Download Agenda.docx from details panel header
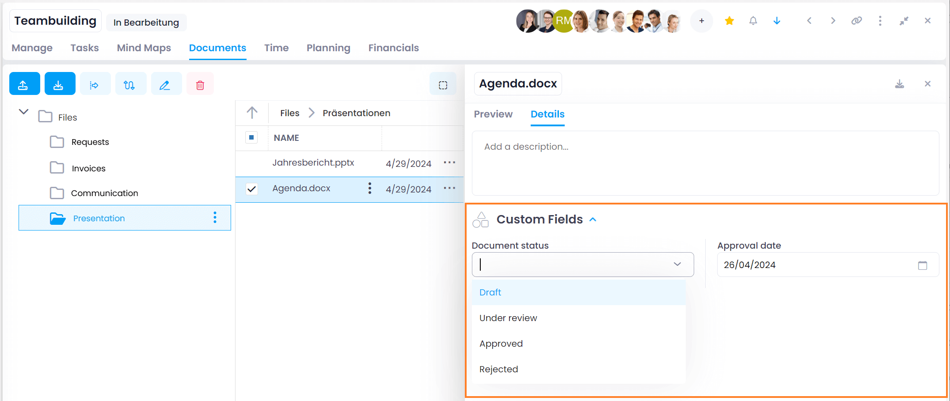Image resolution: width=950 pixels, height=401 pixels. tap(899, 84)
